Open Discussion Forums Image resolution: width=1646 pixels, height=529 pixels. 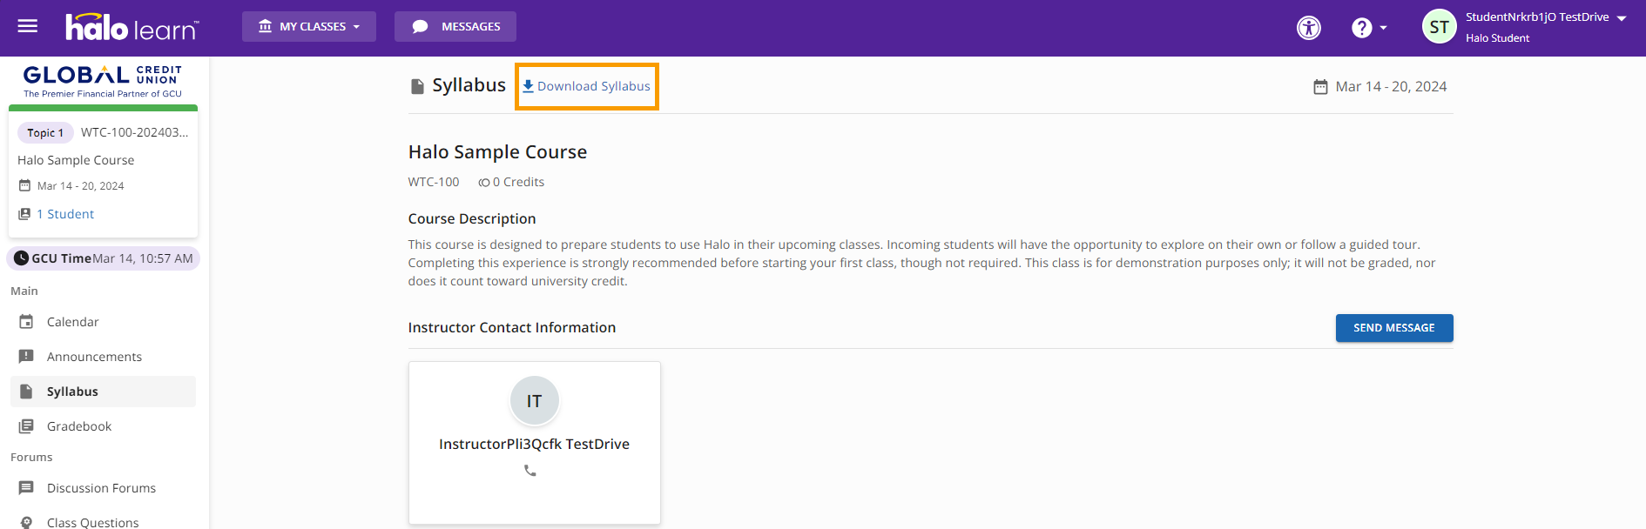point(103,488)
